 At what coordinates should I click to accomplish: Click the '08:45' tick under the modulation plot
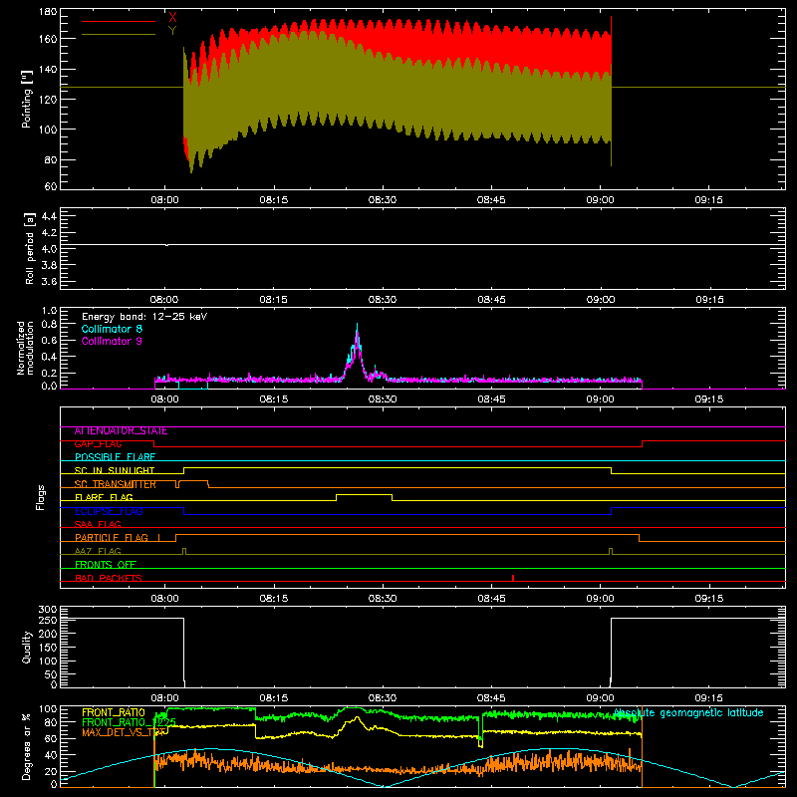(x=491, y=399)
